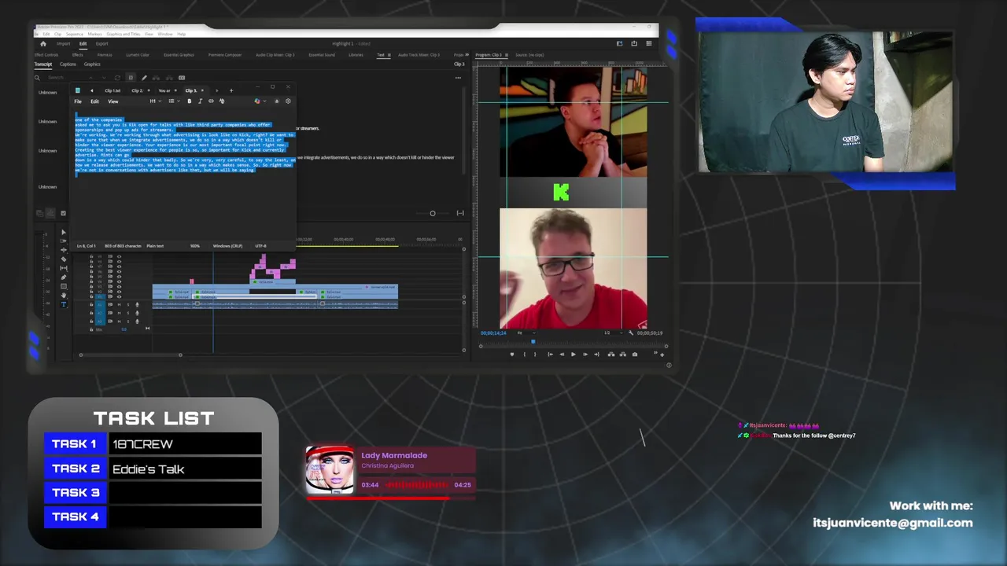The image size is (1007, 566).
Task: Select the Pen tool
Action: pyautogui.click(x=64, y=277)
